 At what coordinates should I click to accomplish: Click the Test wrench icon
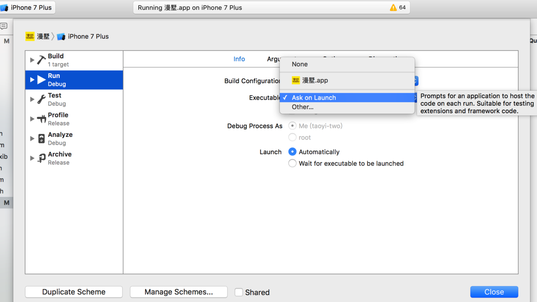tap(41, 99)
